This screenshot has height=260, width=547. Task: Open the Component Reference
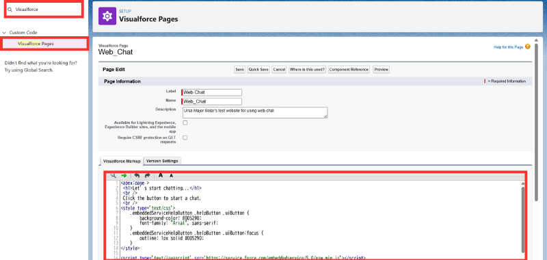pyautogui.click(x=349, y=70)
